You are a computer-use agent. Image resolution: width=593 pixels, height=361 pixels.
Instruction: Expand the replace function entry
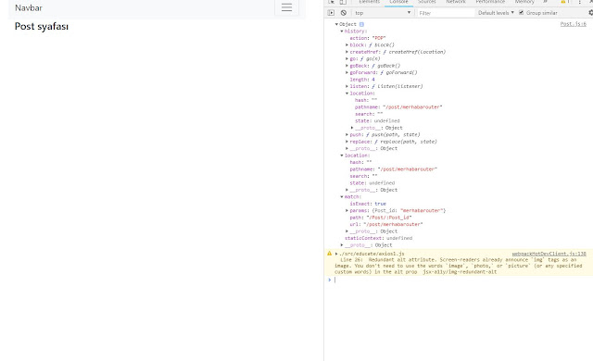[347, 142]
